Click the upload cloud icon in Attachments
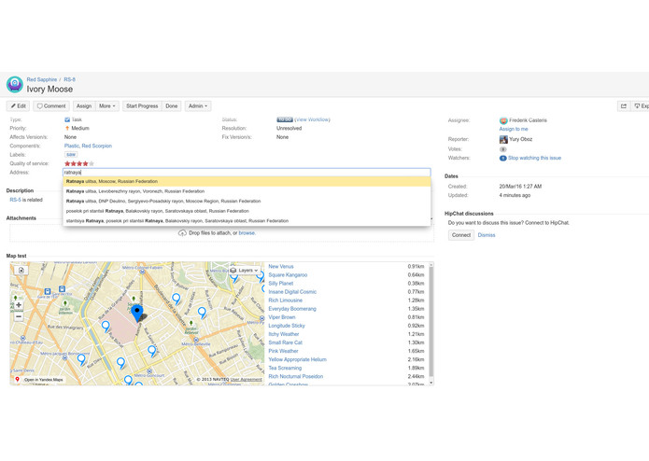The image size is (649, 461). [x=182, y=233]
